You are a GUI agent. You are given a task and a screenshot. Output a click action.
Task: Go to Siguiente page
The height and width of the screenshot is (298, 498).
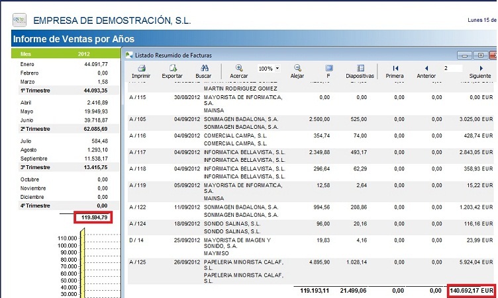click(x=481, y=68)
